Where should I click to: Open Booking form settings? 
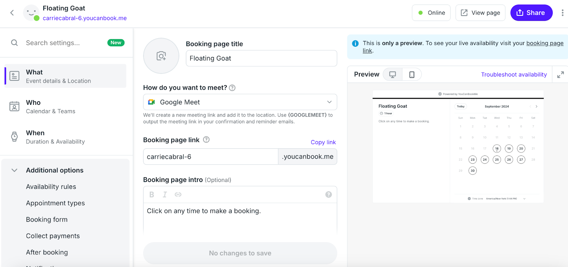(x=47, y=220)
